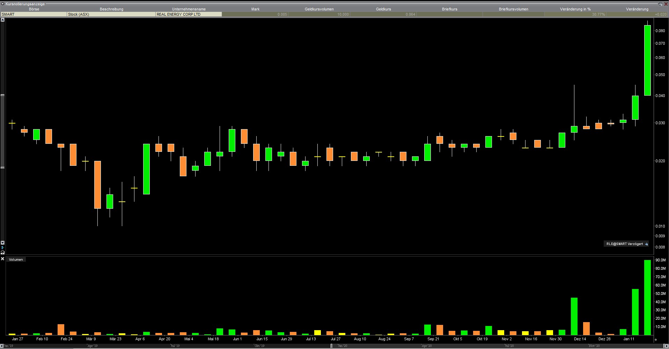The image size is (669, 349).
Task: Click Geldkurs value 0.064
Action: 410,14
